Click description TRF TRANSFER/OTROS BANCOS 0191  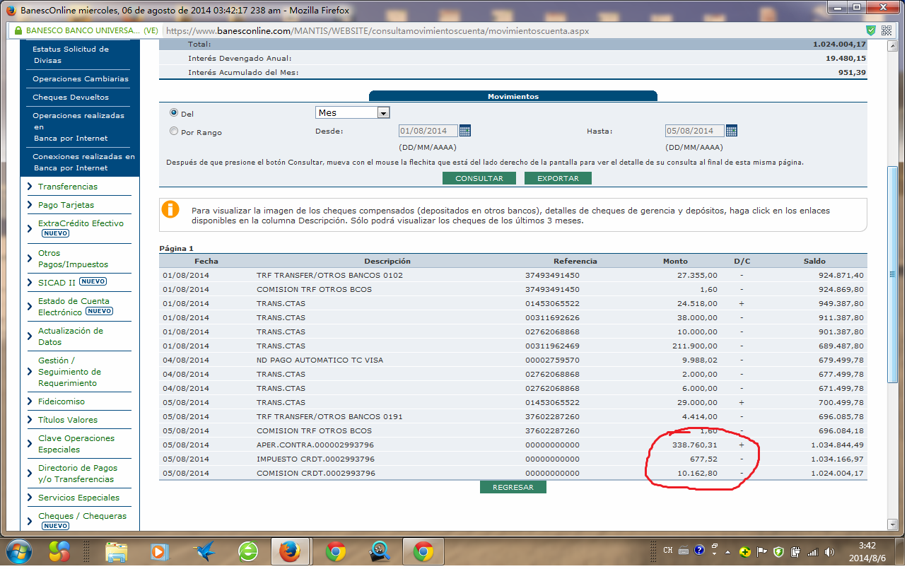(x=329, y=416)
